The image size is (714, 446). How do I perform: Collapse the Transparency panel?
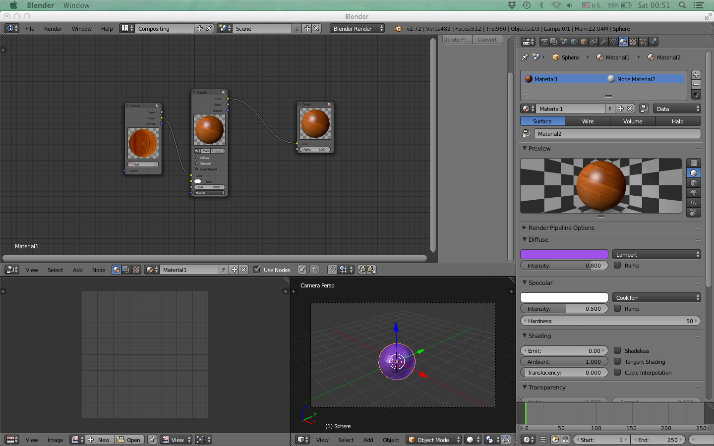click(x=525, y=387)
